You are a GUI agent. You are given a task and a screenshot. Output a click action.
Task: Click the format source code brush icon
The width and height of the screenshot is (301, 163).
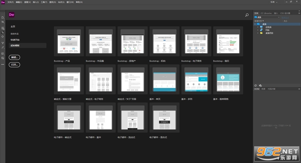click(x=3, y=47)
